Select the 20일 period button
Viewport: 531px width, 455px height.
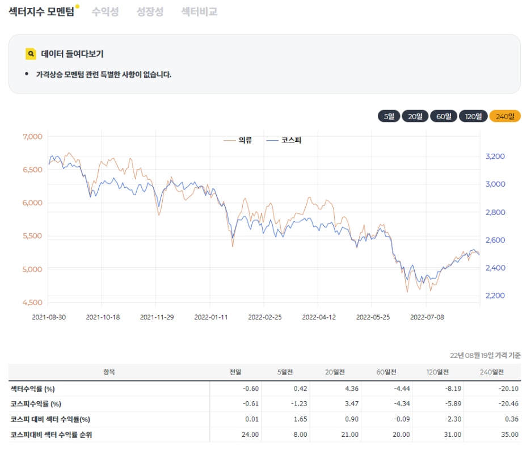tap(415, 116)
